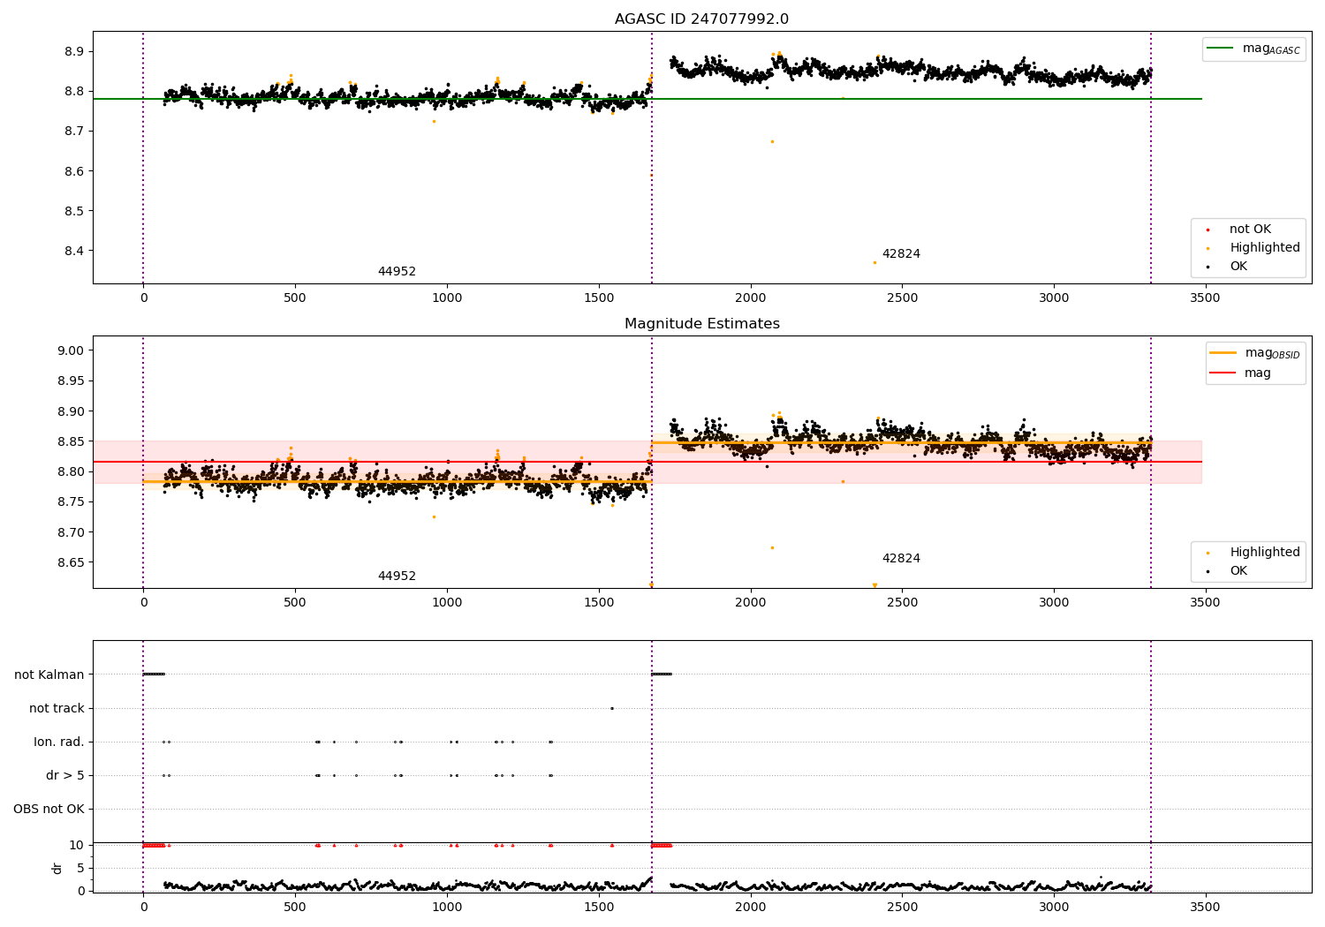Click 'OK' in the Magnitude Estimates legend
This screenshot has width=1325, height=927.
pyautogui.click(x=1238, y=571)
